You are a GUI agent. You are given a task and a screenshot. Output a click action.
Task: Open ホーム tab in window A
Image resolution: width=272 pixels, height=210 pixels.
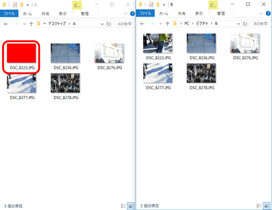coord(27,14)
